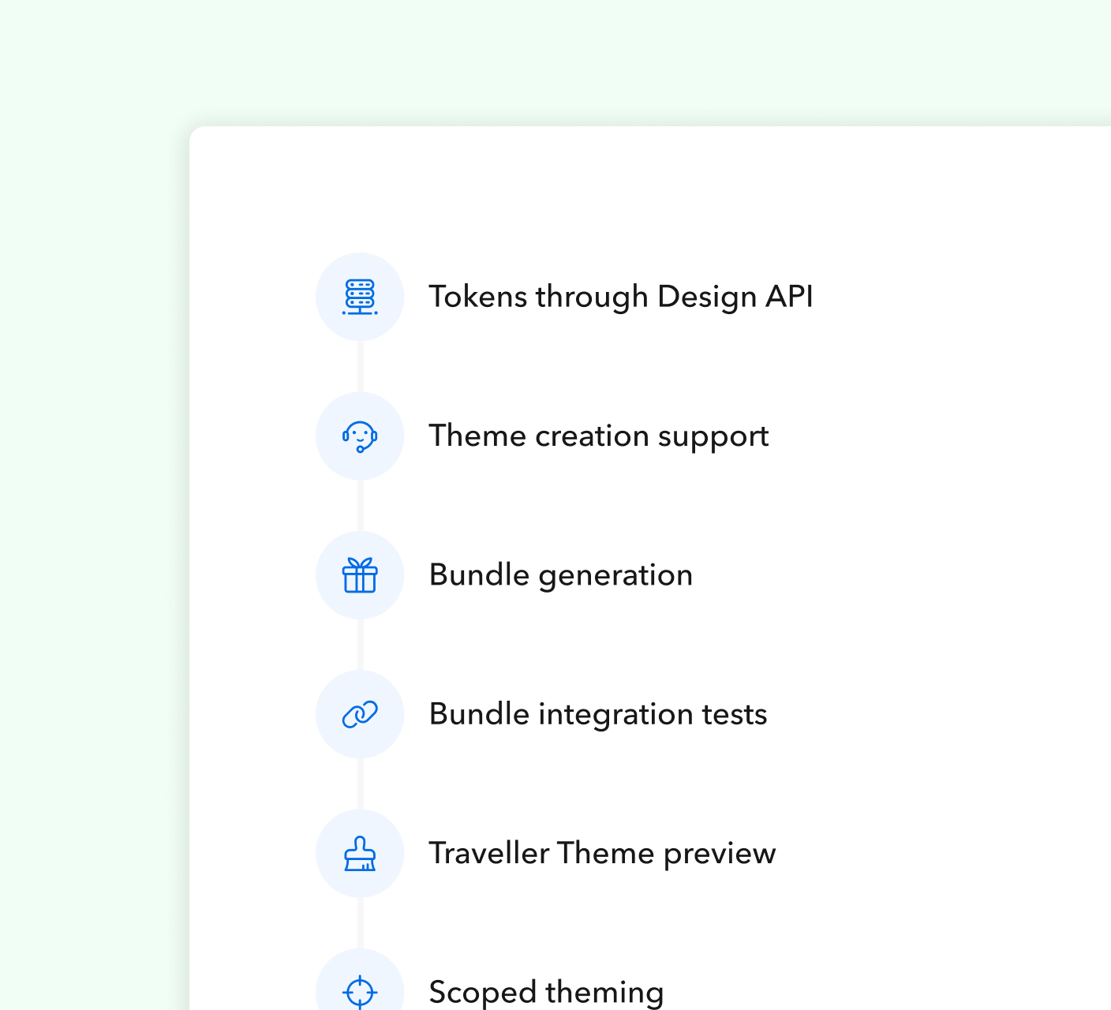Click the chain link integration icon

[x=360, y=714]
